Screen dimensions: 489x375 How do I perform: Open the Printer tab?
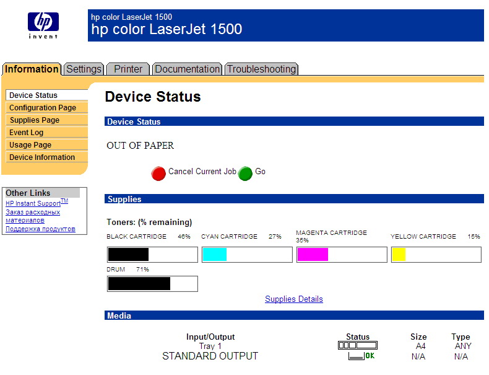pyautogui.click(x=128, y=69)
